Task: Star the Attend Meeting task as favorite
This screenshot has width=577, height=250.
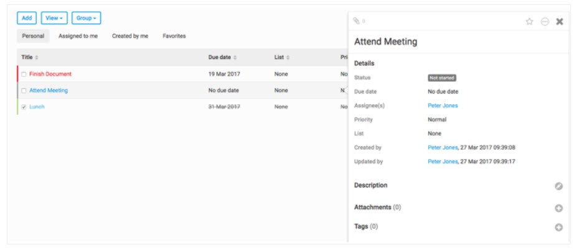Action: pyautogui.click(x=529, y=21)
